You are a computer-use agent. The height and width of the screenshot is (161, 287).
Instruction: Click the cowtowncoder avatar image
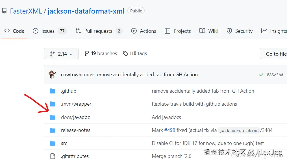(x=53, y=75)
